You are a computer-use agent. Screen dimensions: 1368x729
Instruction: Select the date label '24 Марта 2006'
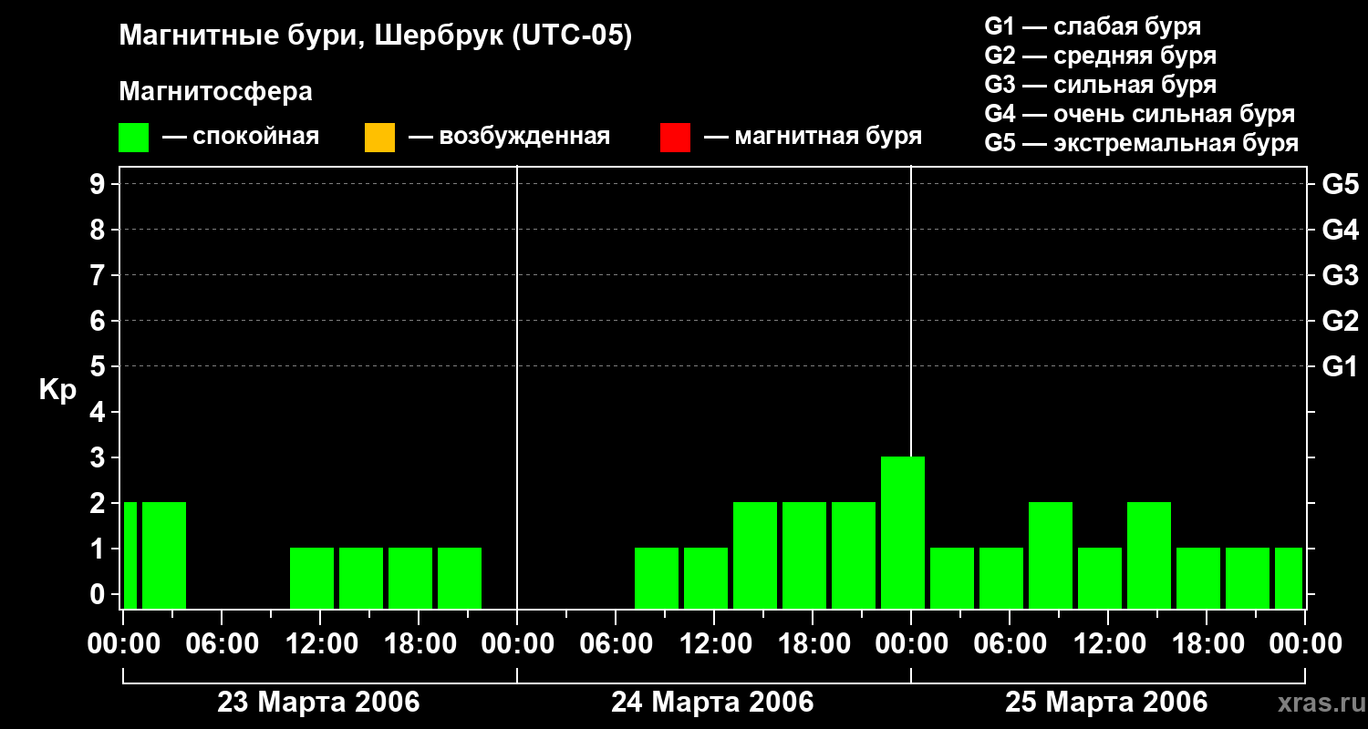[712, 703]
